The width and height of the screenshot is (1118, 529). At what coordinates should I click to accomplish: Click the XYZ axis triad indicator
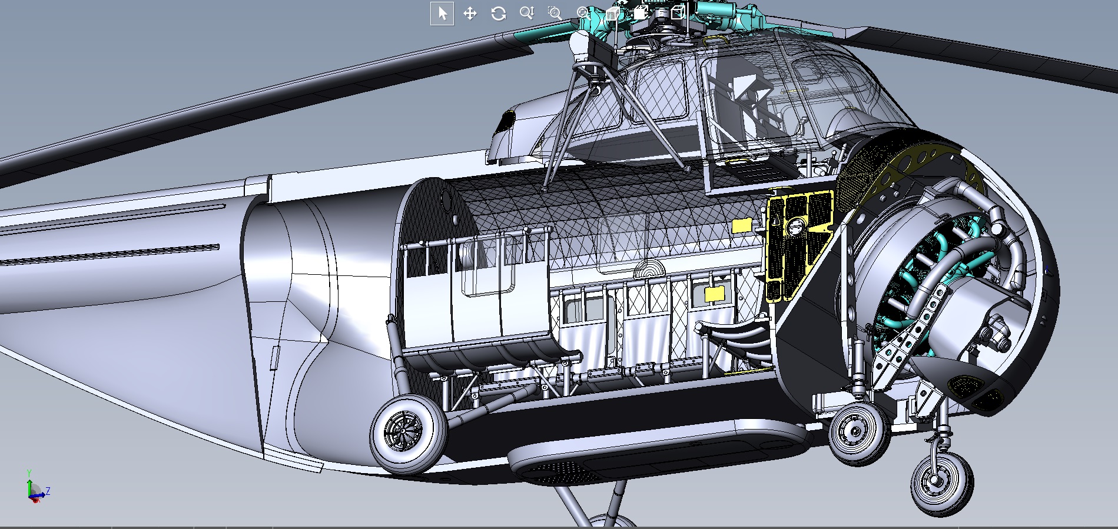tap(38, 487)
